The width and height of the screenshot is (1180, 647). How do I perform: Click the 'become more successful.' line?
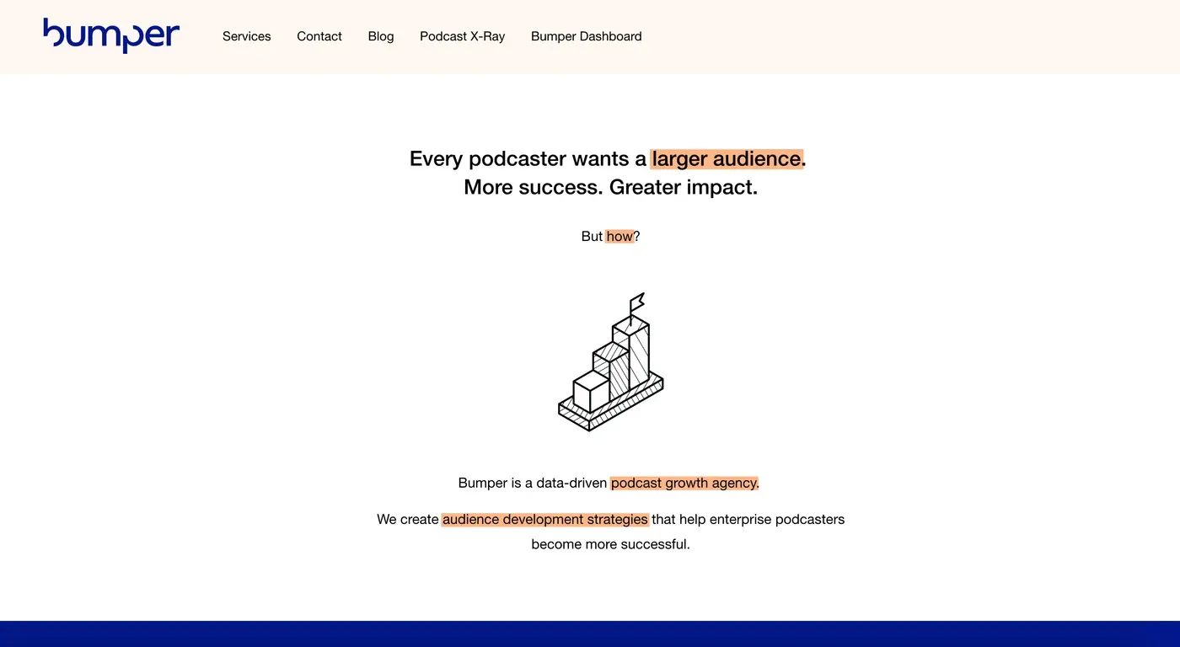[611, 544]
